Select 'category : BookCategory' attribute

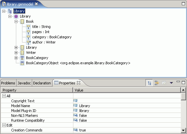52,37
